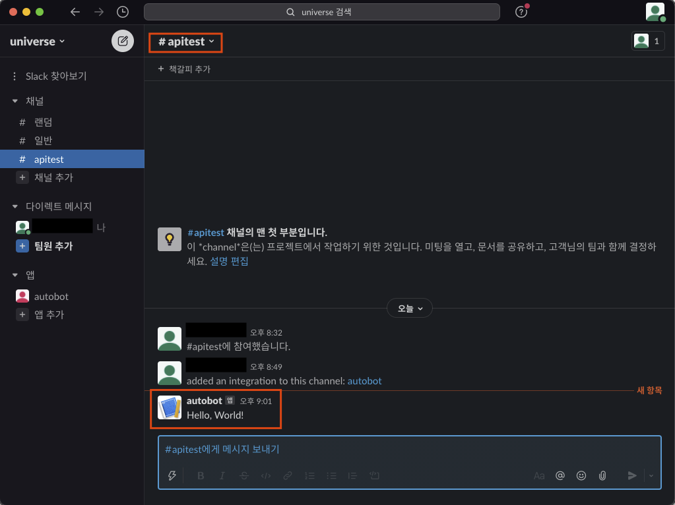Open the history clock icon
Screen dimensions: 675x505
click(123, 12)
